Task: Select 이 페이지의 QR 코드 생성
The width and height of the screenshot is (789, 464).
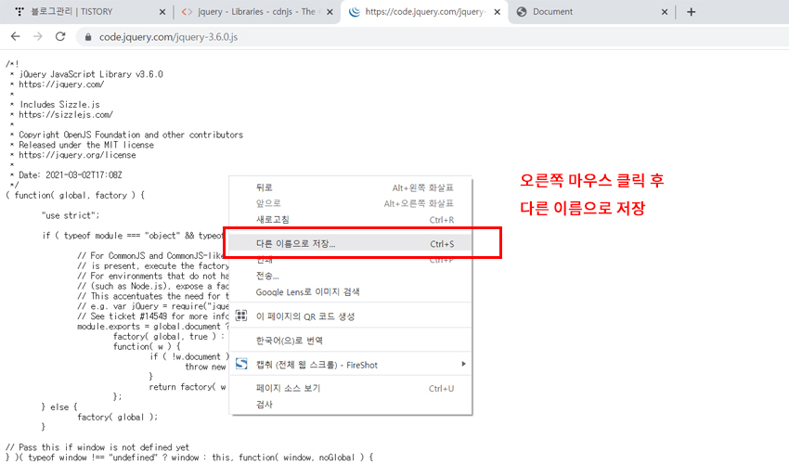Action: (350, 316)
